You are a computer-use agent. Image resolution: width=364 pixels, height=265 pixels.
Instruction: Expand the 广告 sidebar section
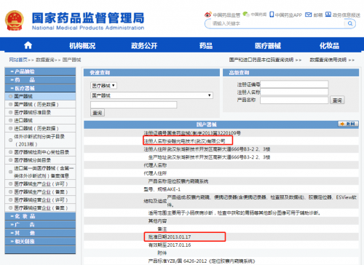tap(40, 224)
